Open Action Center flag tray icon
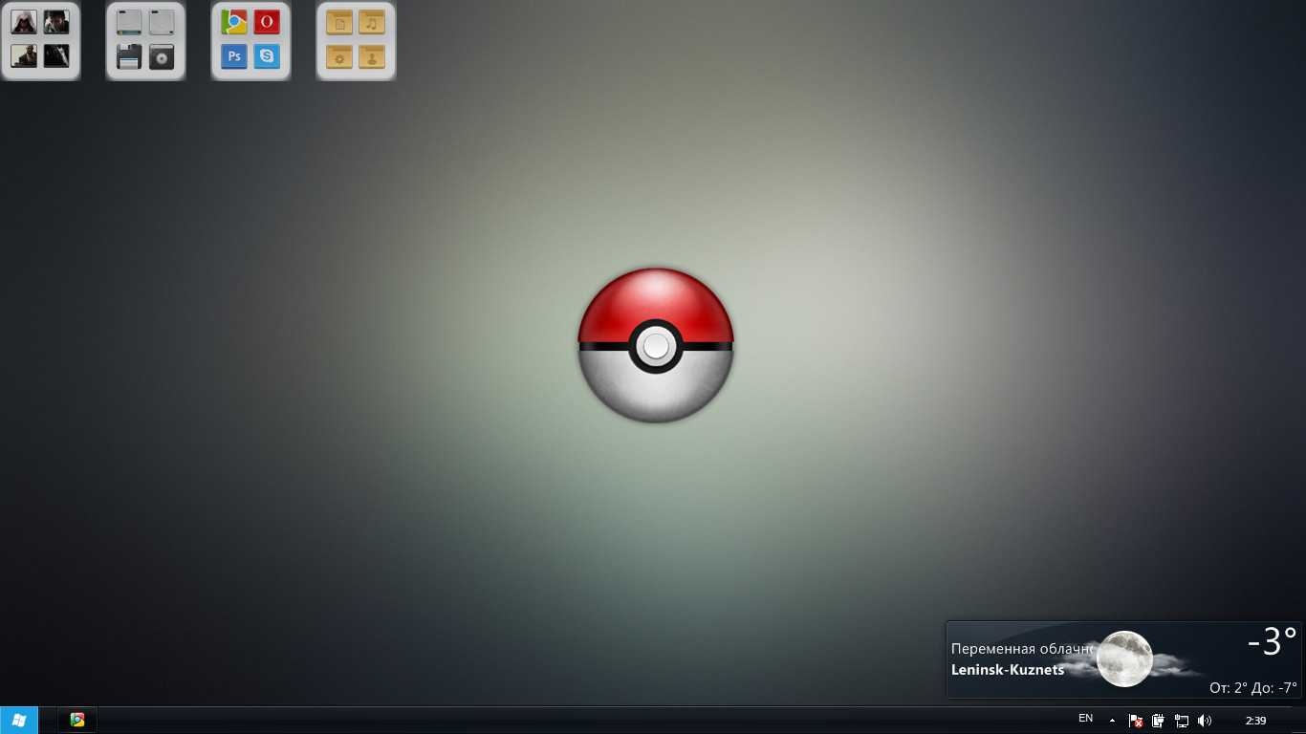1306x734 pixels. click(x=1136, y=721)
